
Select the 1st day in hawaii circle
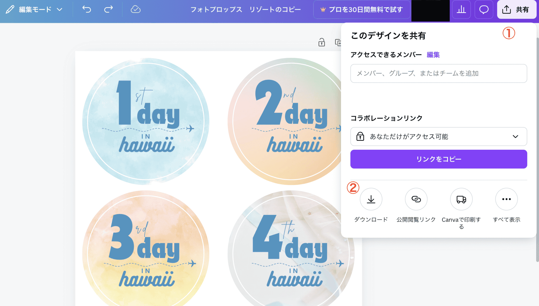click(146, 121)
